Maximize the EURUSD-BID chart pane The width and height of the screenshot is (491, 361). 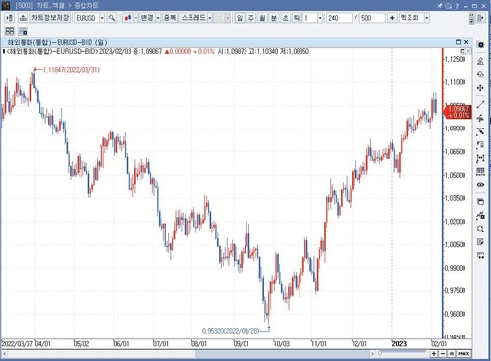point(458,42)
